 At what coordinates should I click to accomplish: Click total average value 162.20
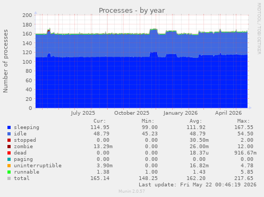(x=196, y=178)
